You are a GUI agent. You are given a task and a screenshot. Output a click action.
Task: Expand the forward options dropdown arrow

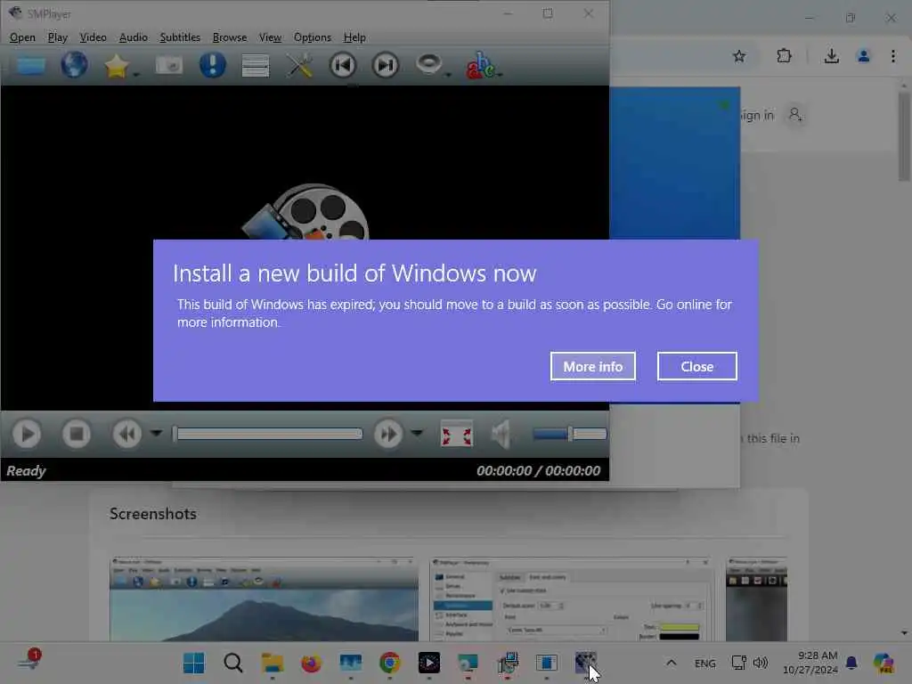tap(417, 434)
